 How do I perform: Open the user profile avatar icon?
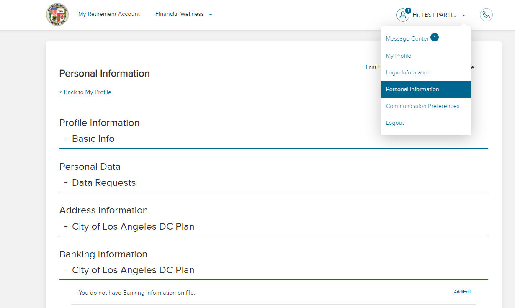click(x=403, y=15)
